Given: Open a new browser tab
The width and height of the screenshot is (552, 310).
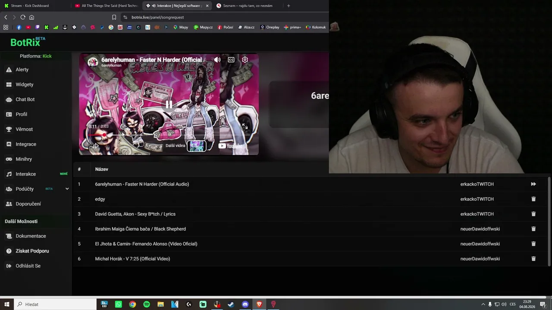Looking at the screenshot, I should (289, 6).
